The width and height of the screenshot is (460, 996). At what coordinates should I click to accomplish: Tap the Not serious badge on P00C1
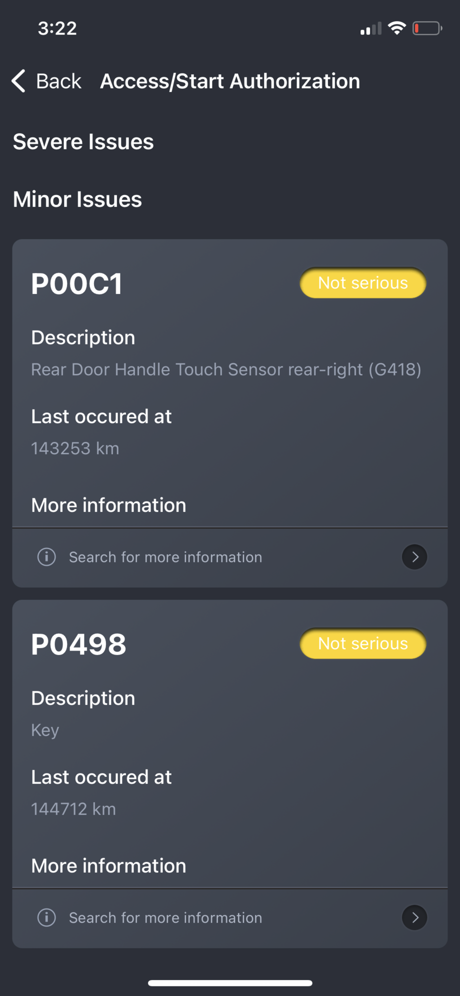click(x=363, y=283)
